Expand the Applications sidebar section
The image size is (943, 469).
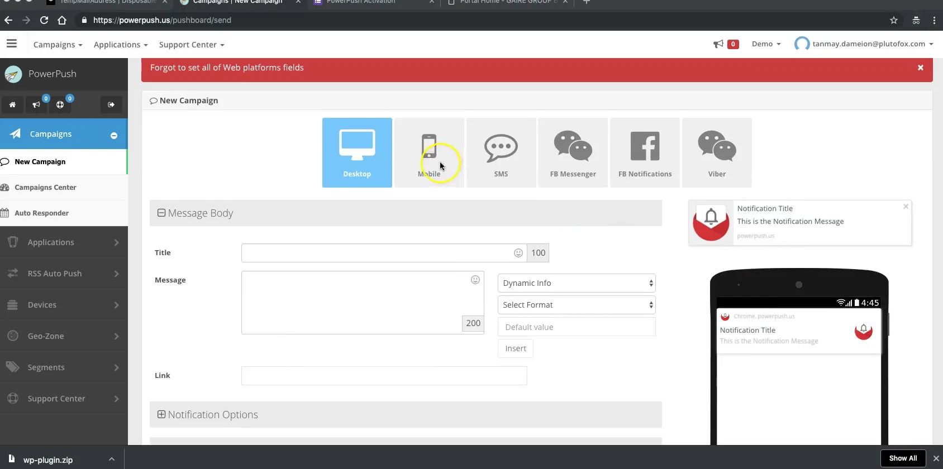[x=64, y=242]
